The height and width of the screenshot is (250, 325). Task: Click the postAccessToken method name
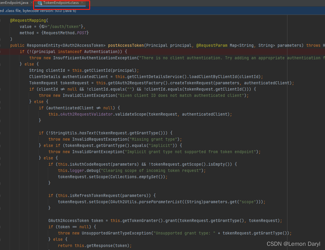pyautogui.click(x=126, y=45)
